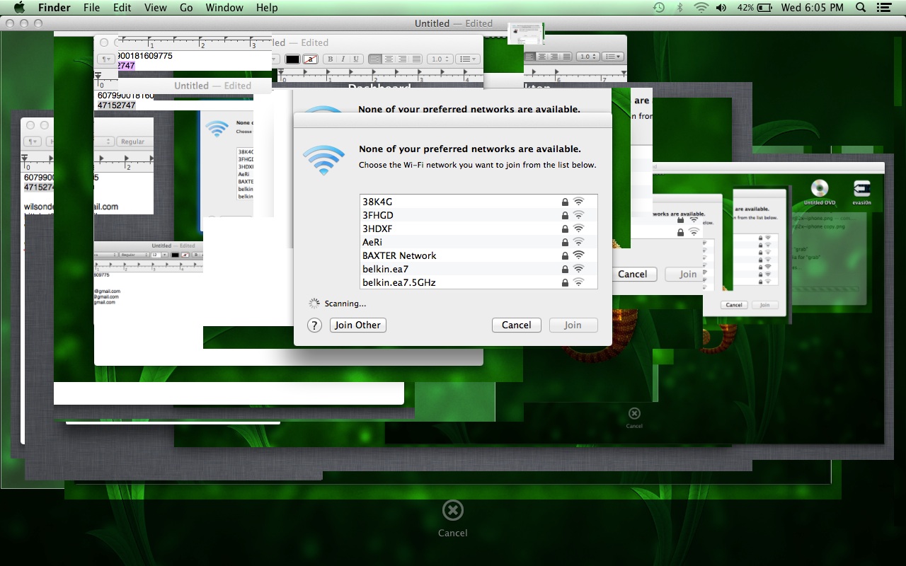906x566 pixels.
Task: Click signal strength icon on BAXTER Network row
Action: coord(578,255)
